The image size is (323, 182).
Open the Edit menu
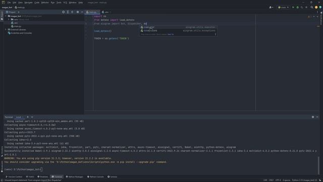15,3
